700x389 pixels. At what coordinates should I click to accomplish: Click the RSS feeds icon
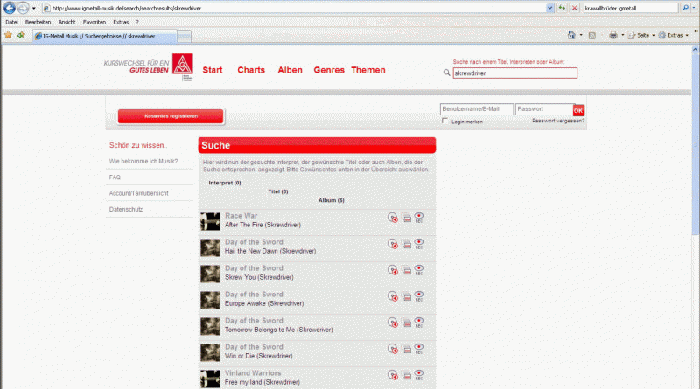tap(593, 36)
